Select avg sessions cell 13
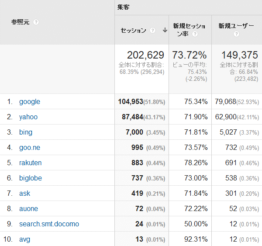Viewport: 262px width, 246px height. (139, 239)
